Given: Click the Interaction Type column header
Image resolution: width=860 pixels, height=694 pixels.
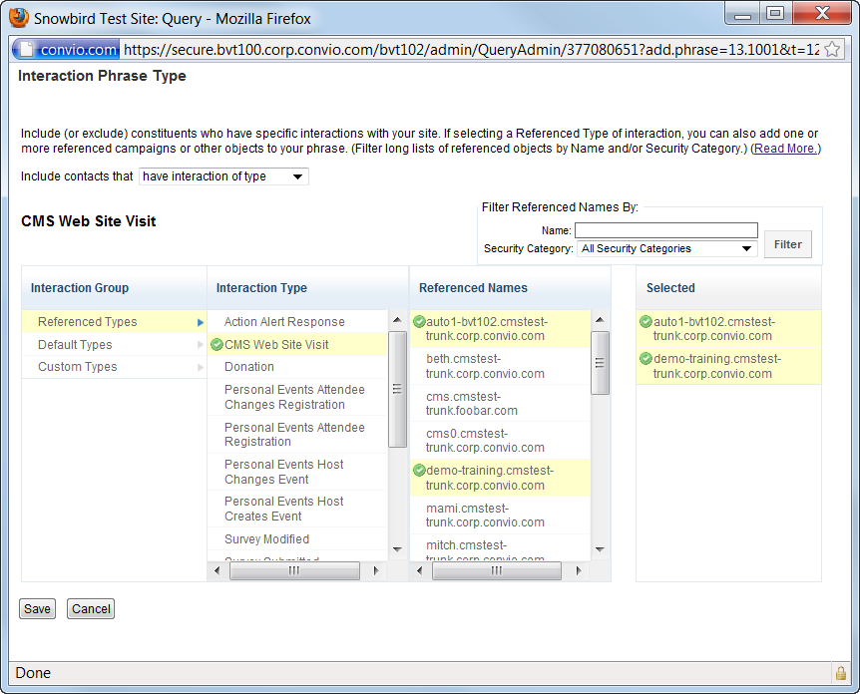Looking at the screenshot, I should coord(307,288).
